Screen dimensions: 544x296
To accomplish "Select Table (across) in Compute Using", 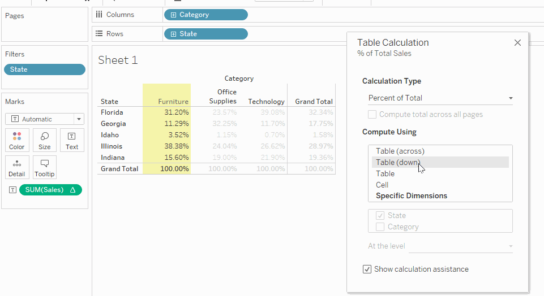I will (400, 151).
